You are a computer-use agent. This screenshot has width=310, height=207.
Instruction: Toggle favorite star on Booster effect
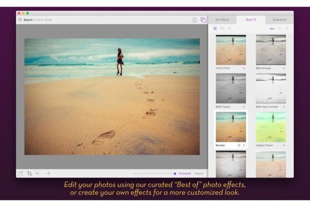click(244, 145)
